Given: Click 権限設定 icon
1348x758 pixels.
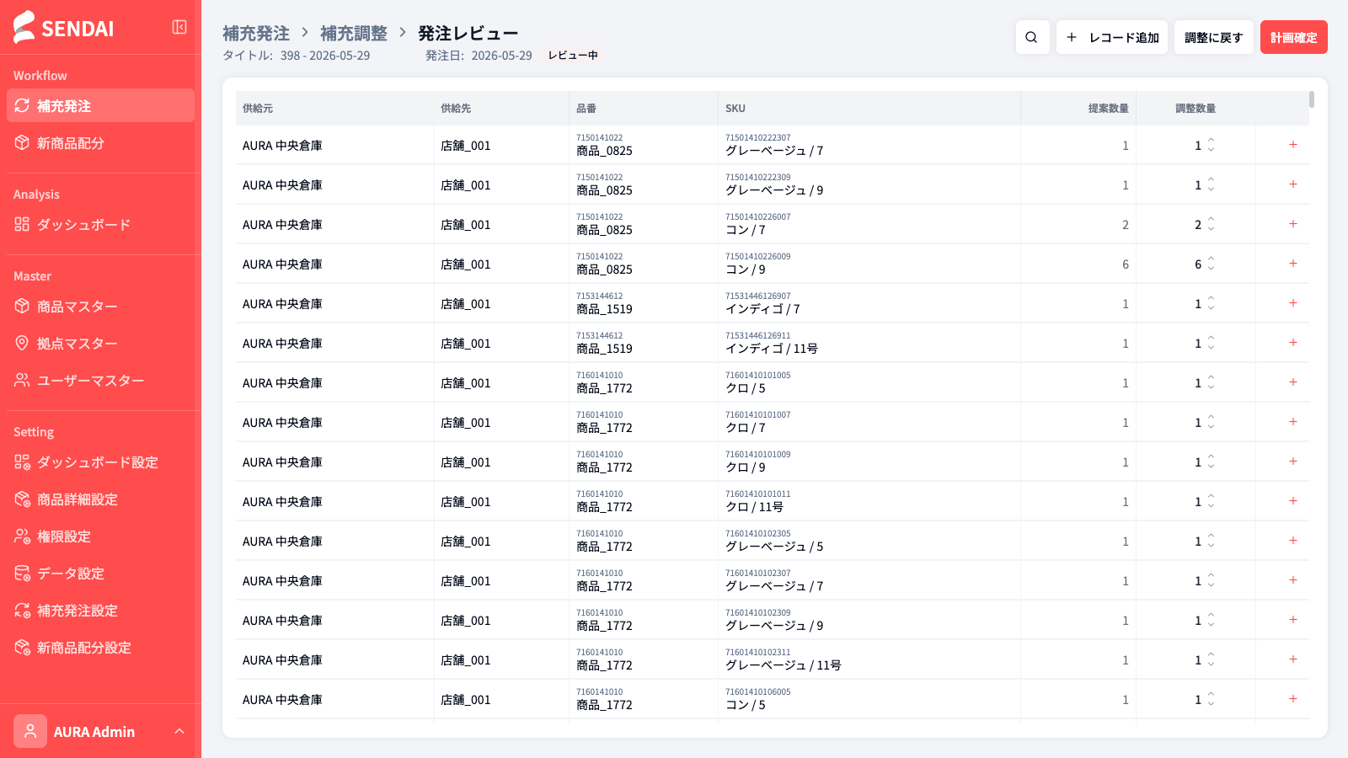Looking at the screenshot, I should (22, 536).
